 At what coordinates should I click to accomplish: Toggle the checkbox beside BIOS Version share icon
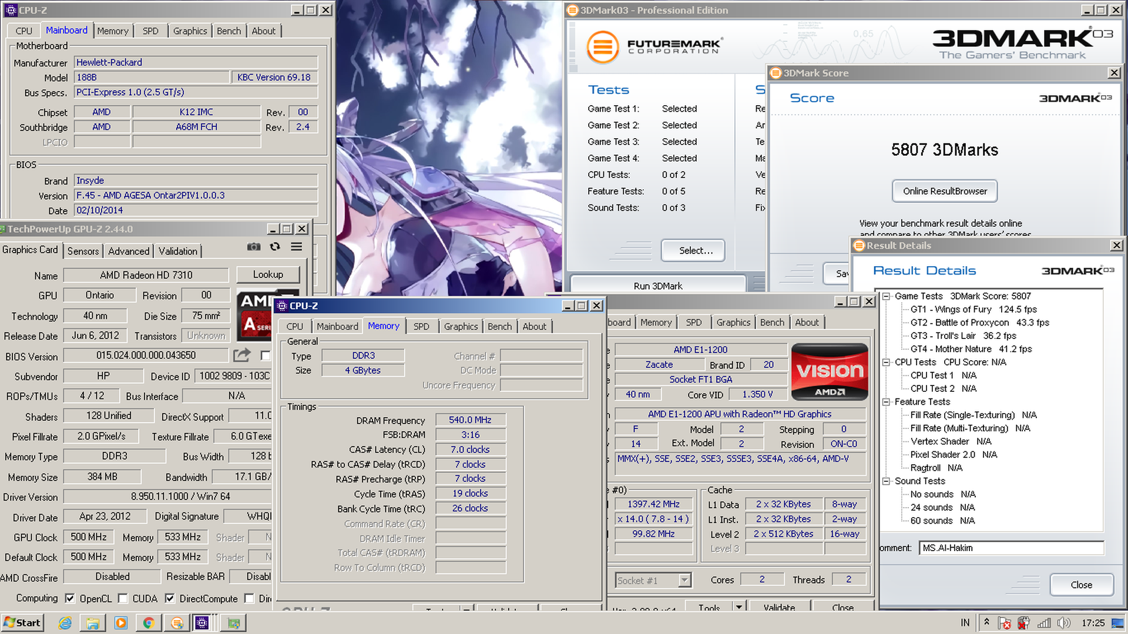pyautogui.click(x=266, y=355)
